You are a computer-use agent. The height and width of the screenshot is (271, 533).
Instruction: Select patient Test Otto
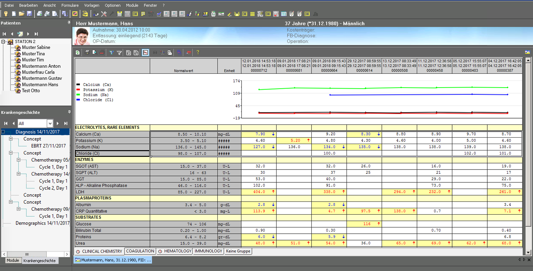[31, 91]
